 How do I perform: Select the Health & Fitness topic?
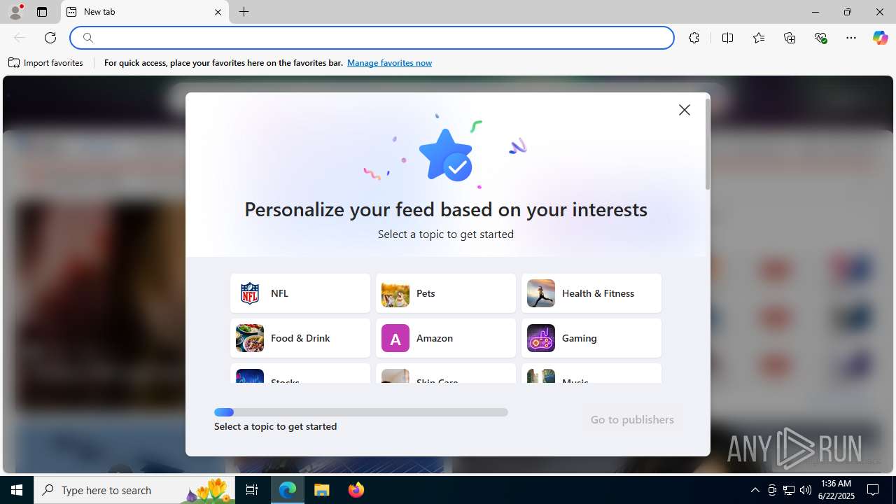pyautogui.click(x=591, y=293)
